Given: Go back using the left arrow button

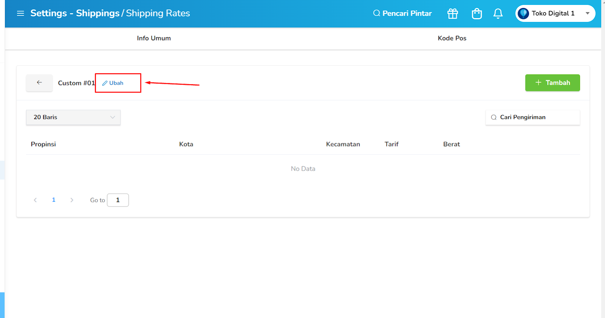Looking at the screenshot, I should (39, 83).
